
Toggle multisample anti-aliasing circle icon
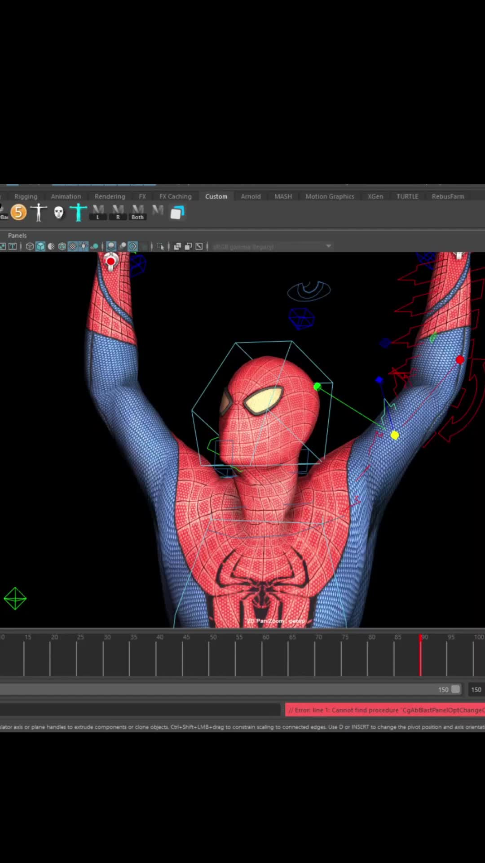pyautogui.click(x=133, y=246)
